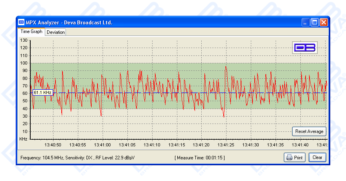Clear the graph with Clear button
Viewport: 346px width, 181px height.
click(317, 157)
